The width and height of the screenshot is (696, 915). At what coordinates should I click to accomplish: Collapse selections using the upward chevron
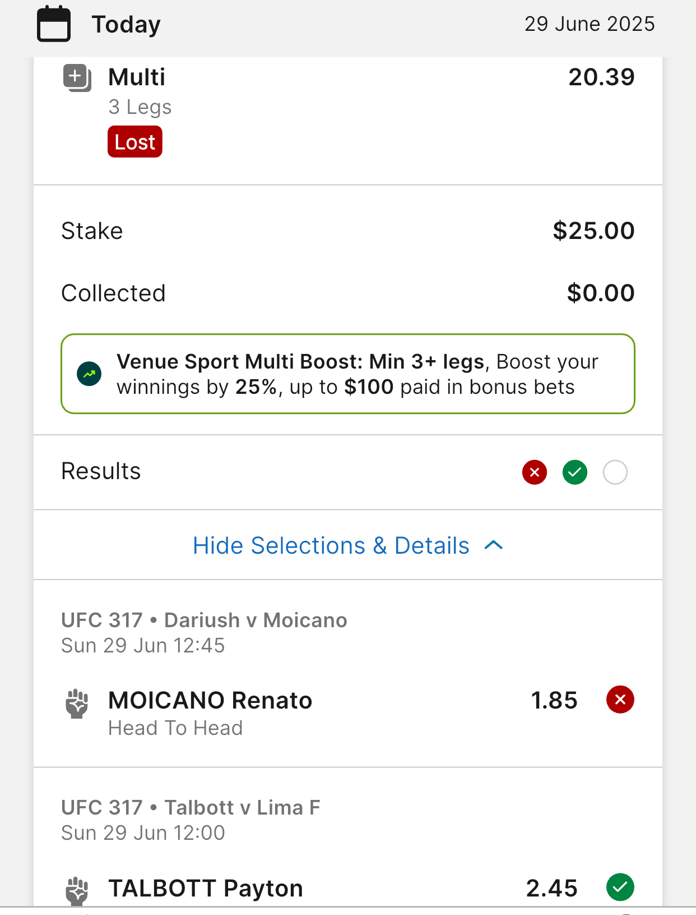494,545
